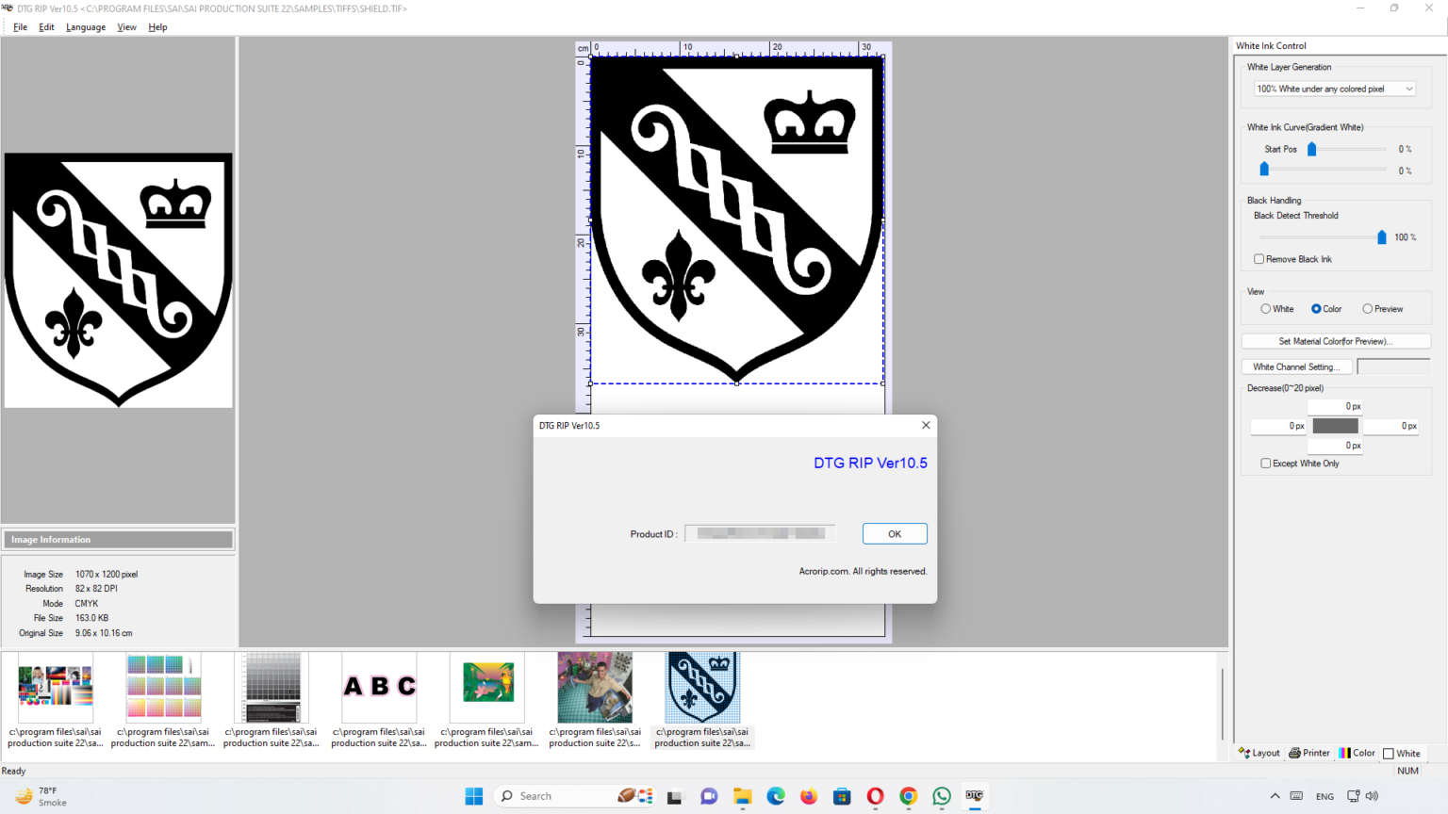Open the Edit menu

tap(46, 26)
